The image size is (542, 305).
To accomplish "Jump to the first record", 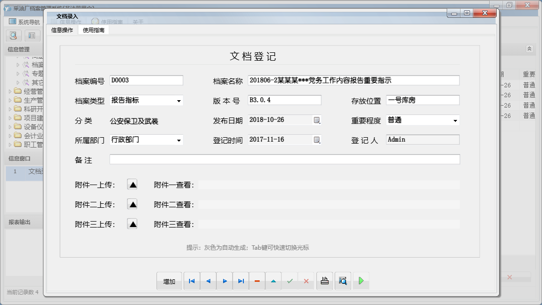I will pos(192,280).
